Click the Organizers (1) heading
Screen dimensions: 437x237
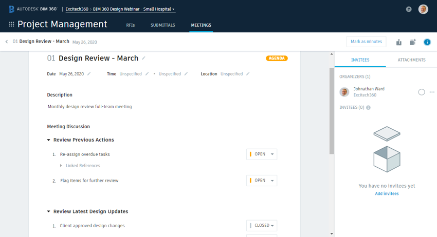(355, 76)
